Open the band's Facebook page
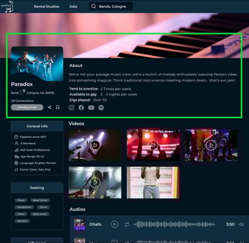Viewport: 249px width, 243px height. [x=81, y=108]
